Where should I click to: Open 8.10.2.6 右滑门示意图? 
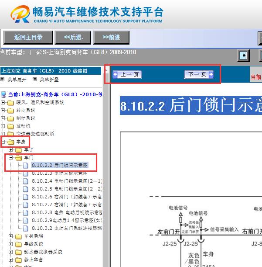pos(67,197)
